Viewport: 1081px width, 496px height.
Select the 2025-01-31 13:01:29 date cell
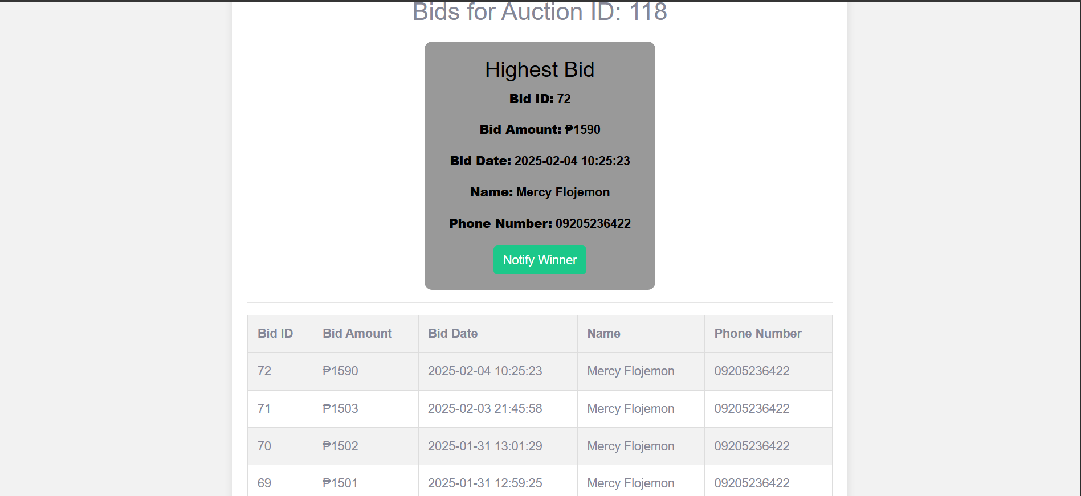coord(485,446)
